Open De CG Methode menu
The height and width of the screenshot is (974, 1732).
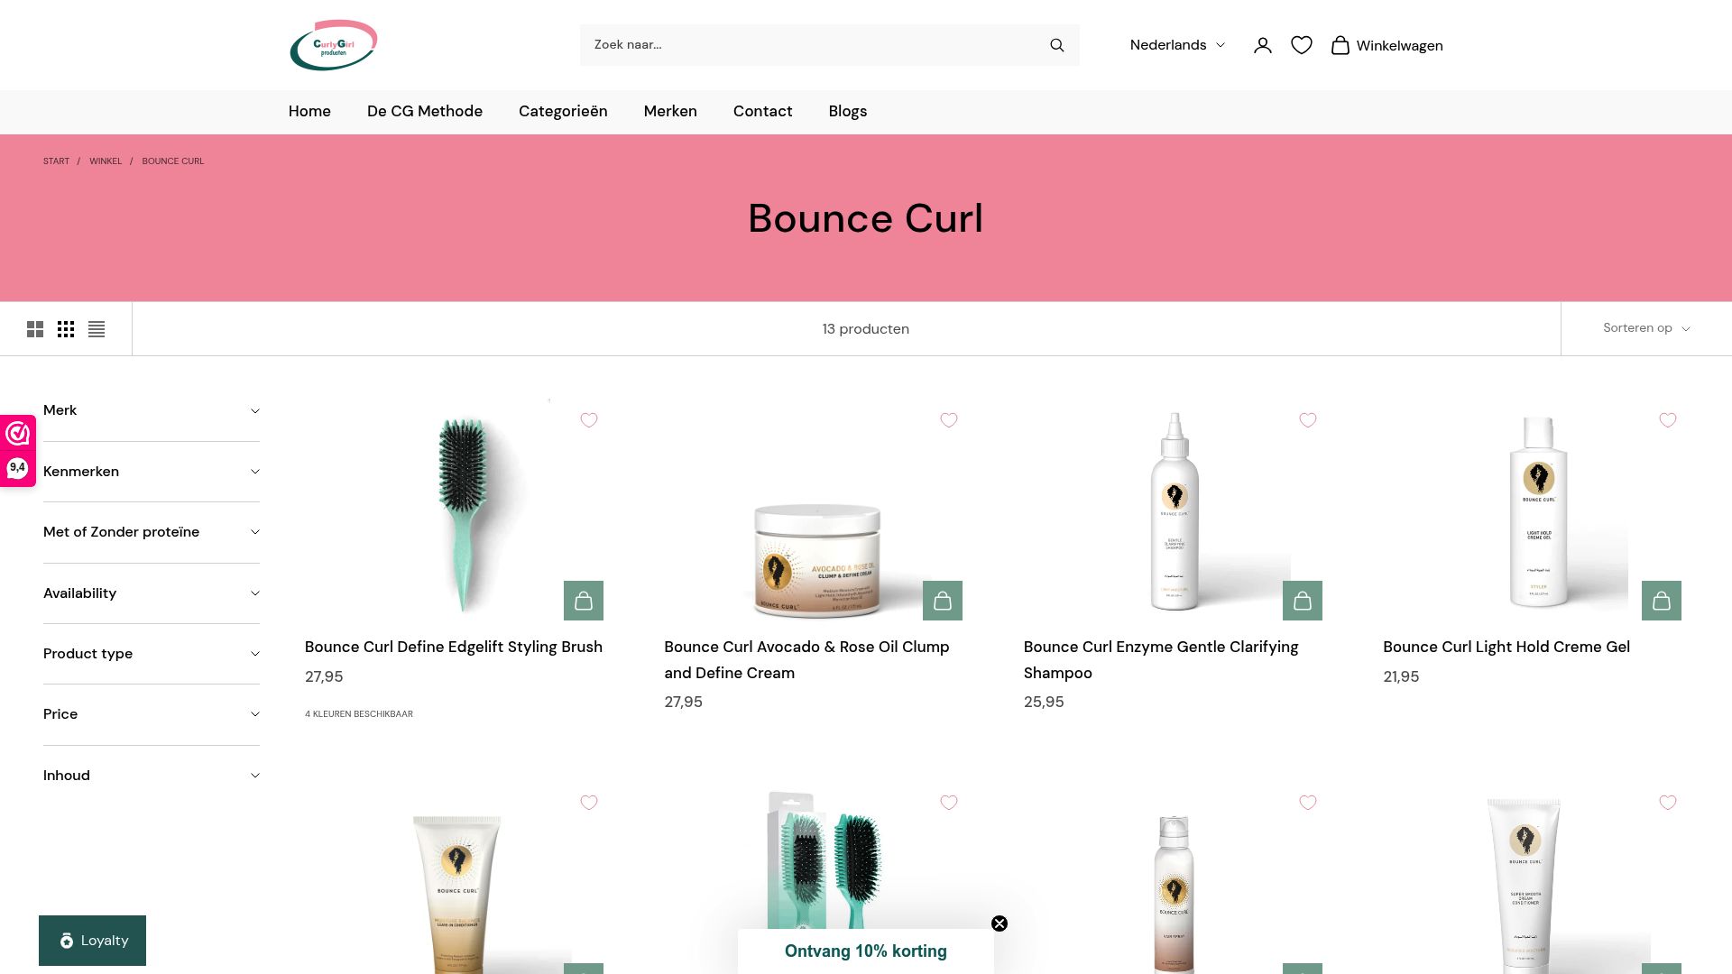(425, 111)
